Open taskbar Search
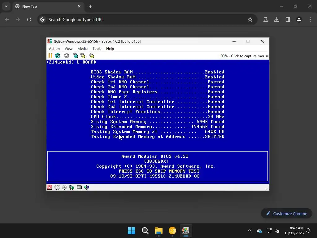 coord(145,231)
